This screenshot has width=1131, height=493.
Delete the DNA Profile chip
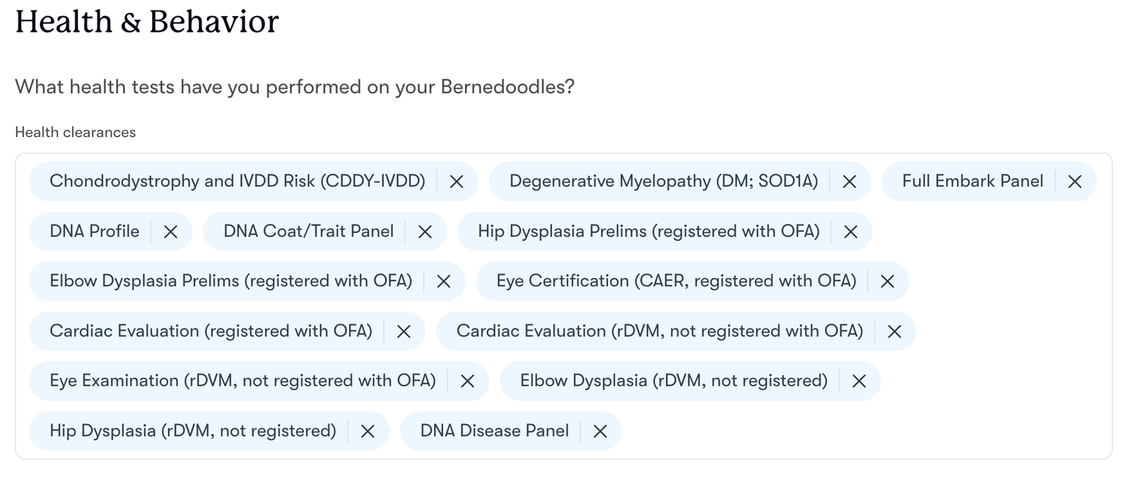point(170,232)
